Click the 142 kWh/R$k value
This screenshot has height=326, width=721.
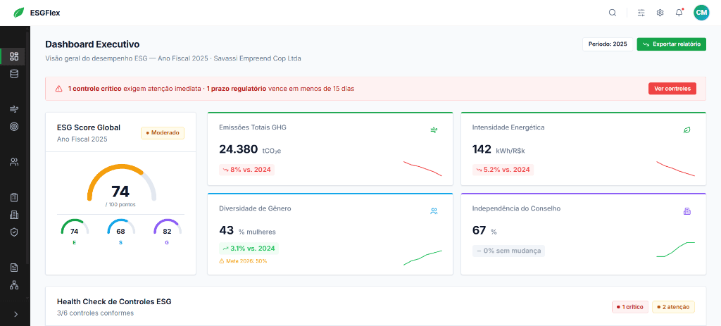coord(499,149)
